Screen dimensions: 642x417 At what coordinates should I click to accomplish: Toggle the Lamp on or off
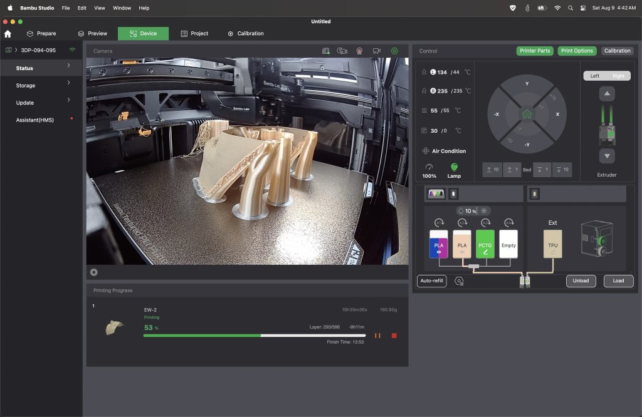[x=454, y=170]
